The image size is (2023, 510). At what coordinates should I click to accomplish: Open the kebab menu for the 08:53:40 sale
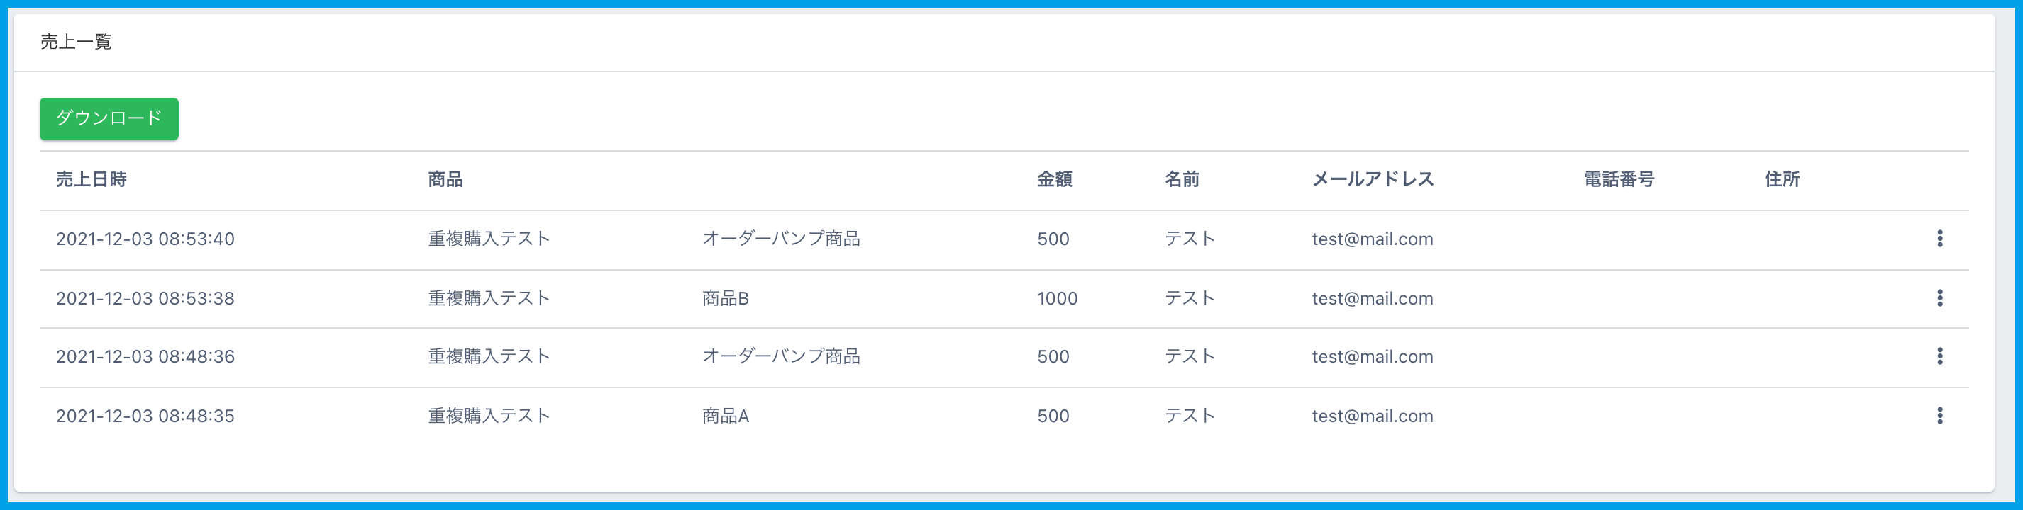1940,239
